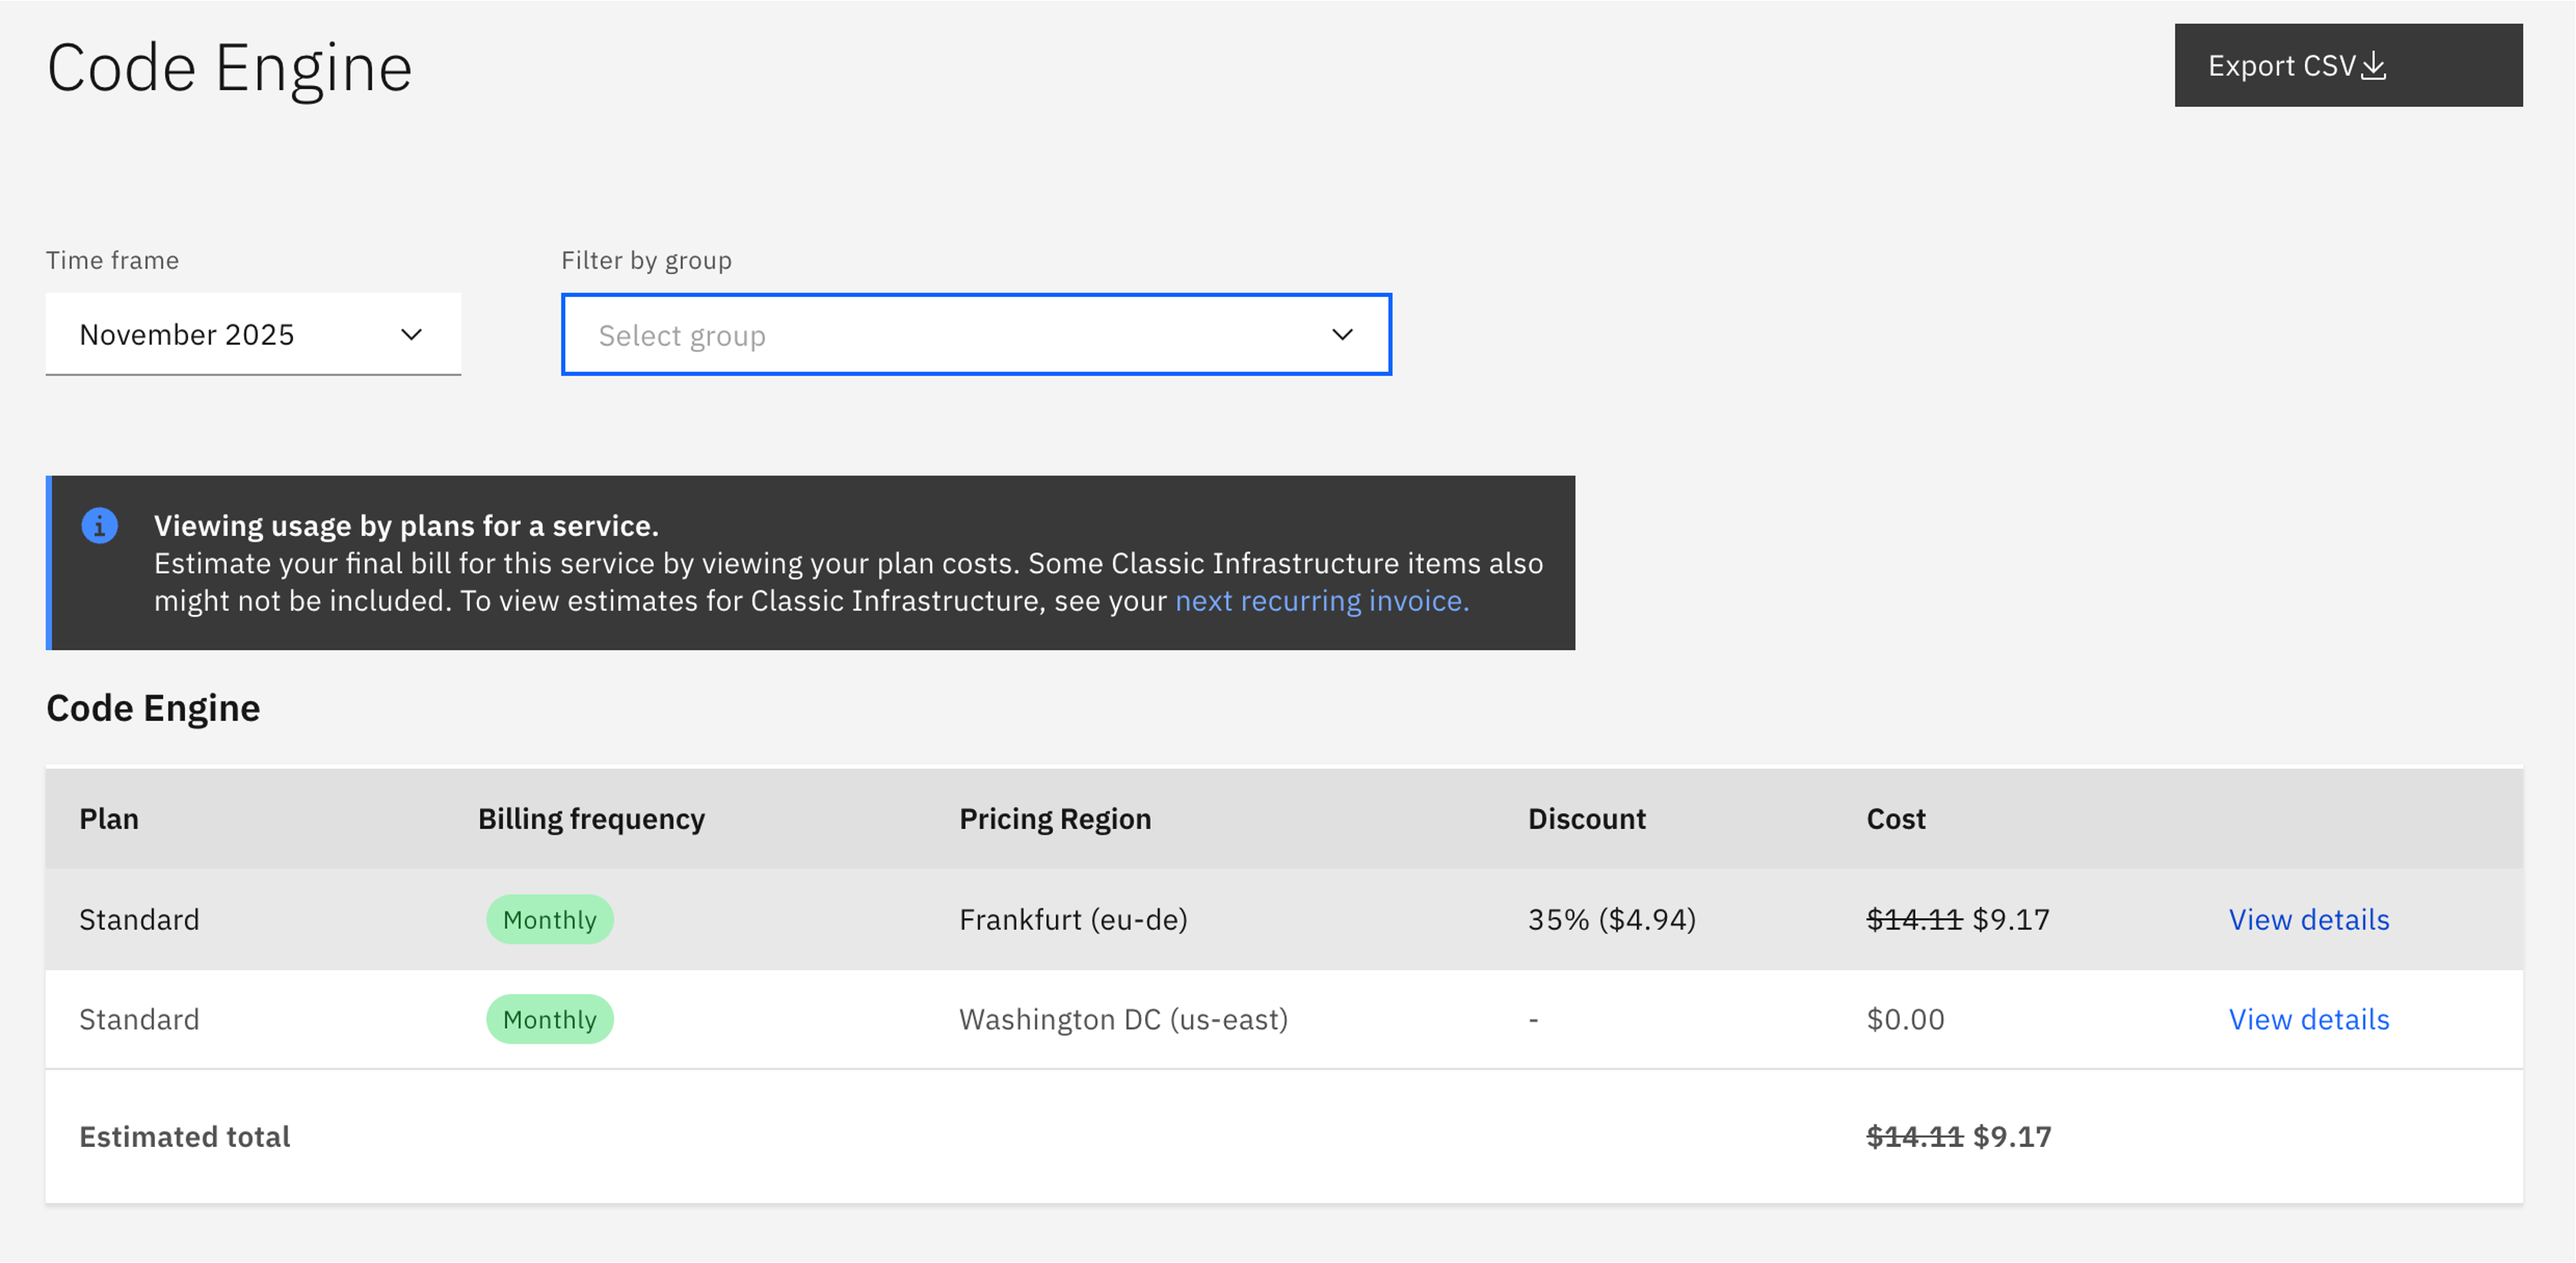Select the Frankfurt (eu-de) table row

click(x=1073, y=920)
